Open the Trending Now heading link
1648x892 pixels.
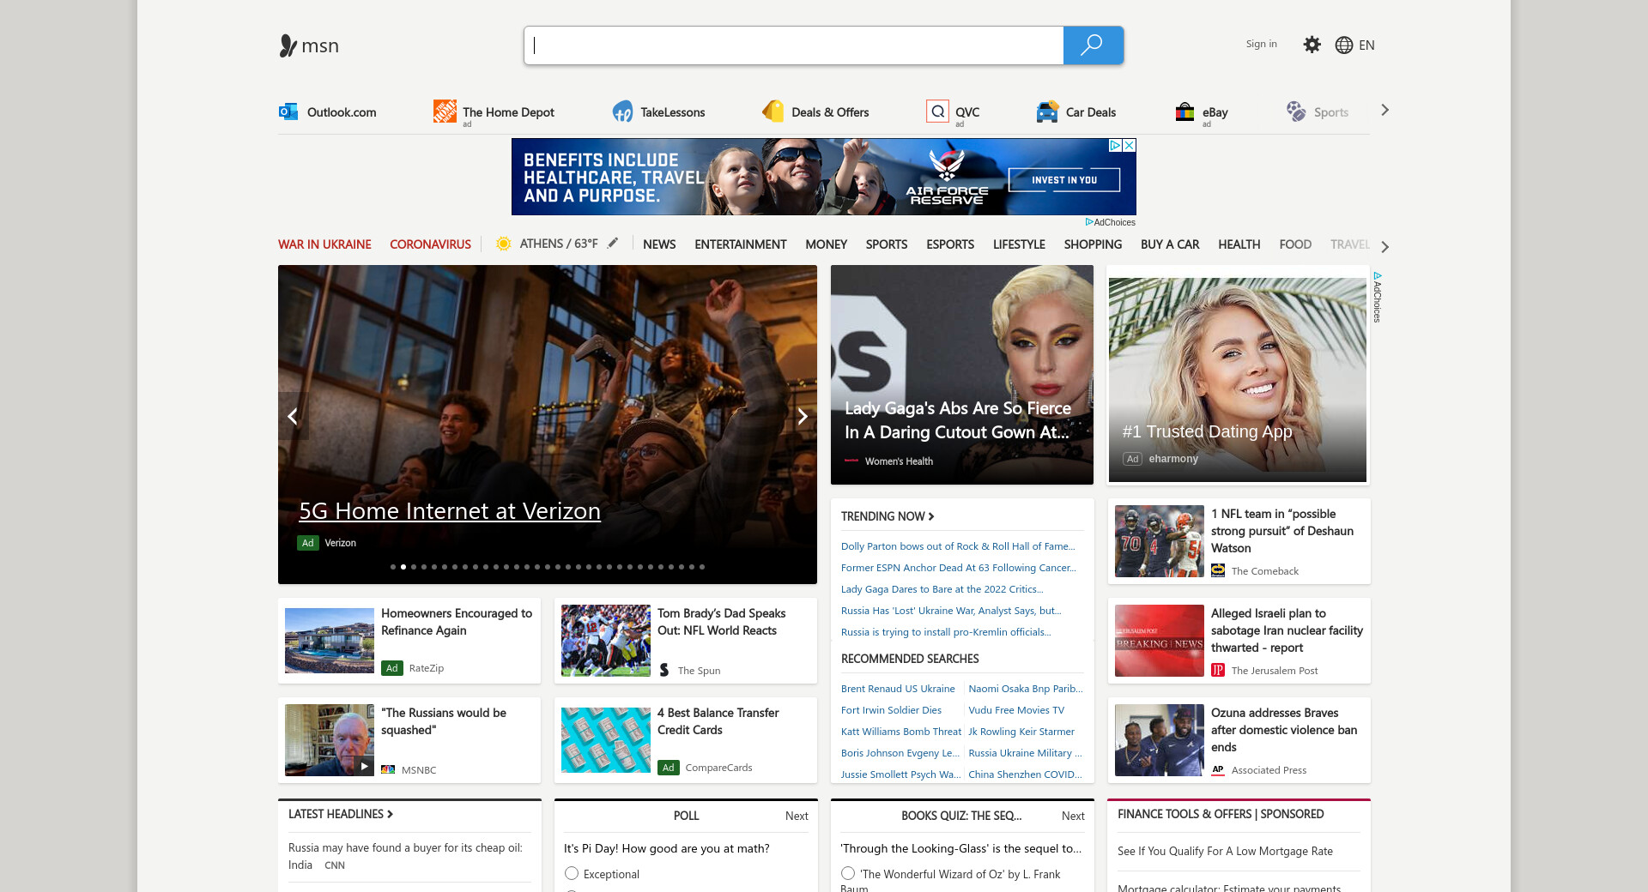tap(888, 516)
